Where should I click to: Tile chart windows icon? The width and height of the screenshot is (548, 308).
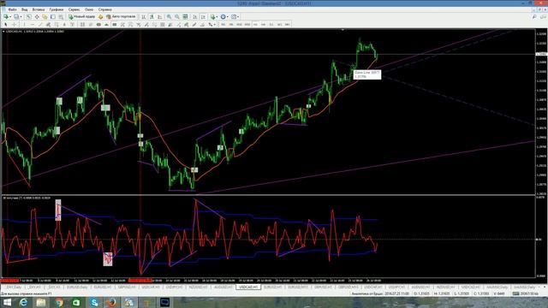tap(185, 16)
